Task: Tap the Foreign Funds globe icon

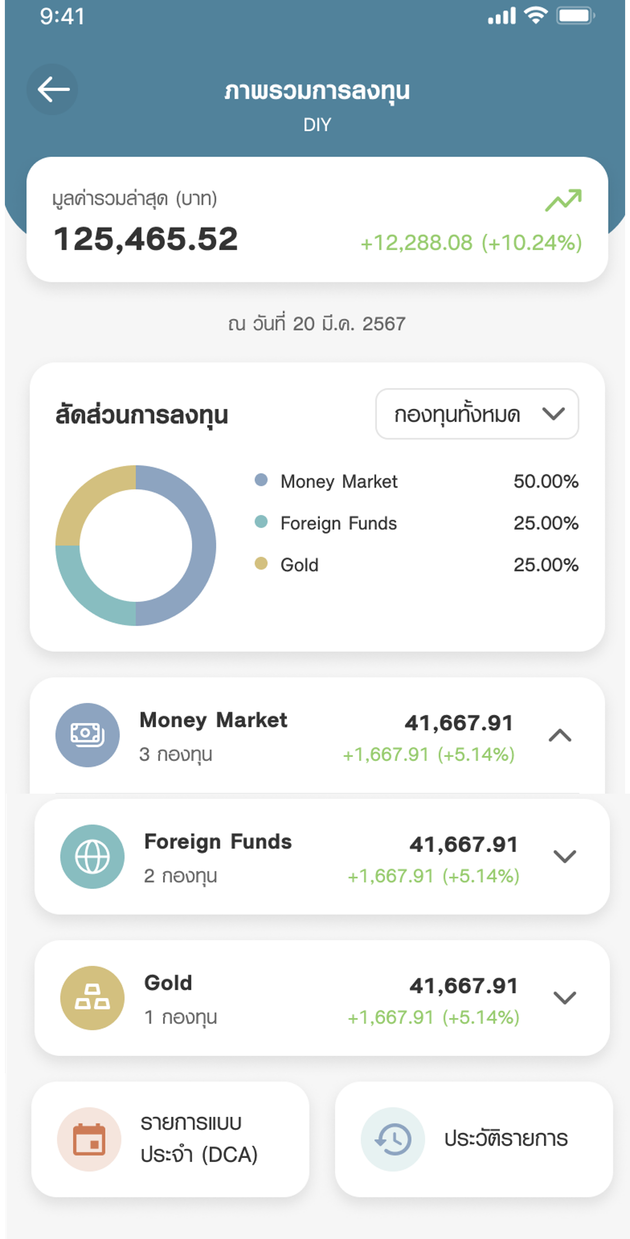Action: pos(92,856)
